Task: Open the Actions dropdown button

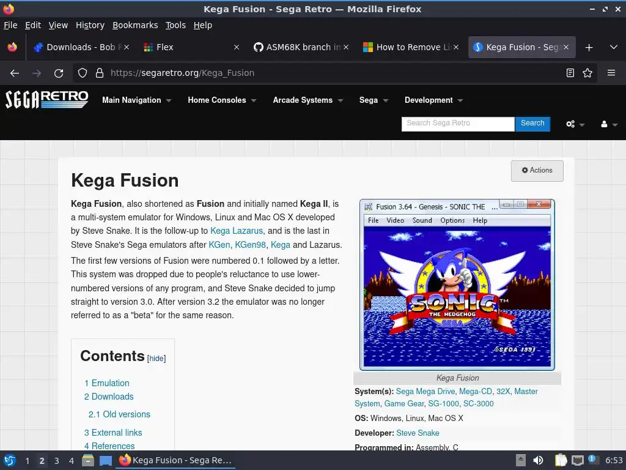Action: click(x=537, y=171)
